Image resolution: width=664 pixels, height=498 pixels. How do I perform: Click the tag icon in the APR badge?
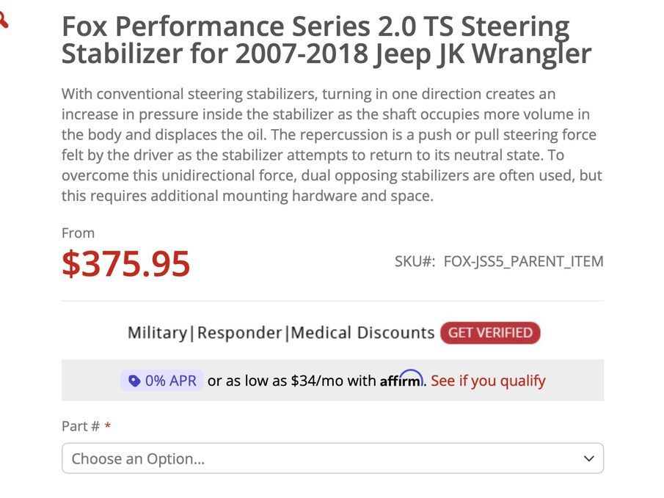point(134,381)
